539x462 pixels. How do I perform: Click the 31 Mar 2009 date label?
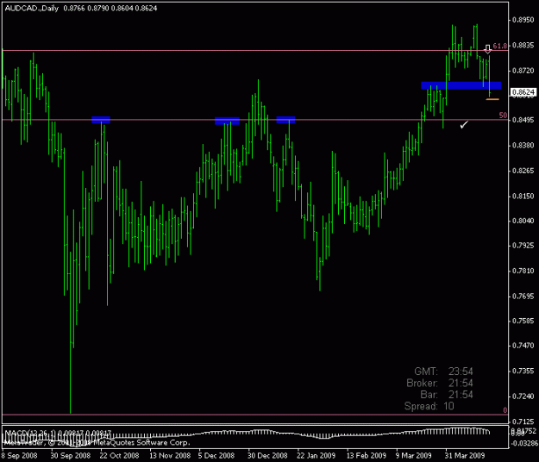(465, 455)
